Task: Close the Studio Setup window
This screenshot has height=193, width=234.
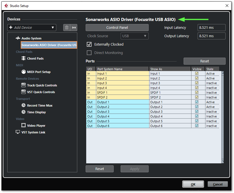Action: coord(227,6)
